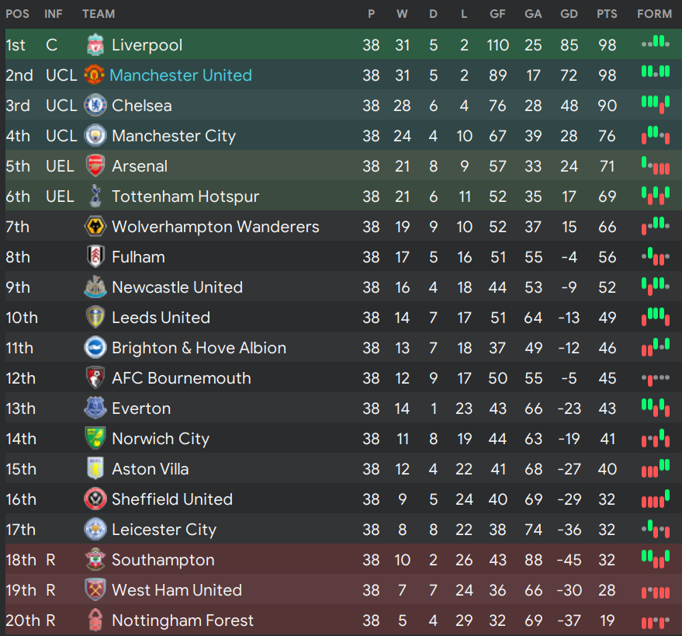
Task: Click the Manchester United club badge
Action: coord(95,75)
